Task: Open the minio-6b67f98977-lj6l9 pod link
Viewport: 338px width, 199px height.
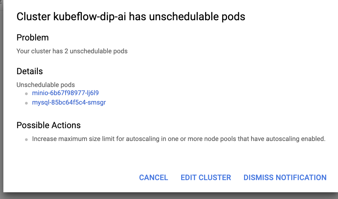Action: tap(65, 93)
